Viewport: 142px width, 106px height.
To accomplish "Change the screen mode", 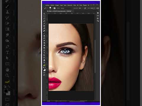I will (x=44, y=75).
